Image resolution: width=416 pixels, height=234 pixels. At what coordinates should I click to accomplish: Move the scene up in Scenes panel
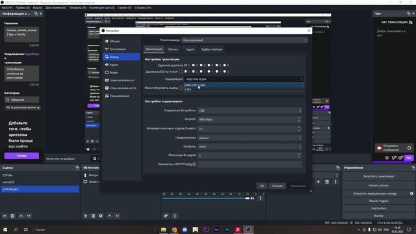[x=21, y=216]
